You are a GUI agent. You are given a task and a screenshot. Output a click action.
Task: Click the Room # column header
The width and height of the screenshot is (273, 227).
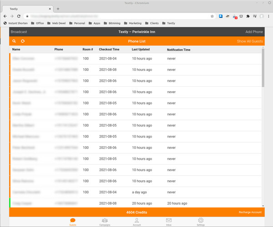click(x=88, y=49)
